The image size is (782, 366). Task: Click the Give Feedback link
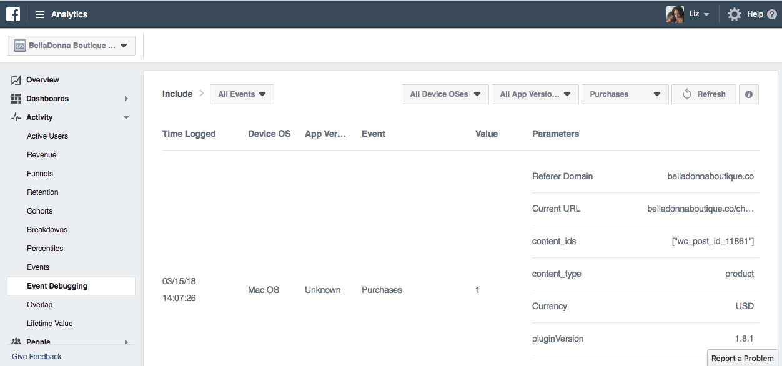(x=37, y=357)
